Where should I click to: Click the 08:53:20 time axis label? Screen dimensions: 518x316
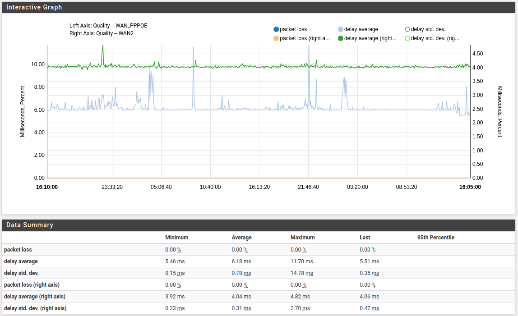407,187
